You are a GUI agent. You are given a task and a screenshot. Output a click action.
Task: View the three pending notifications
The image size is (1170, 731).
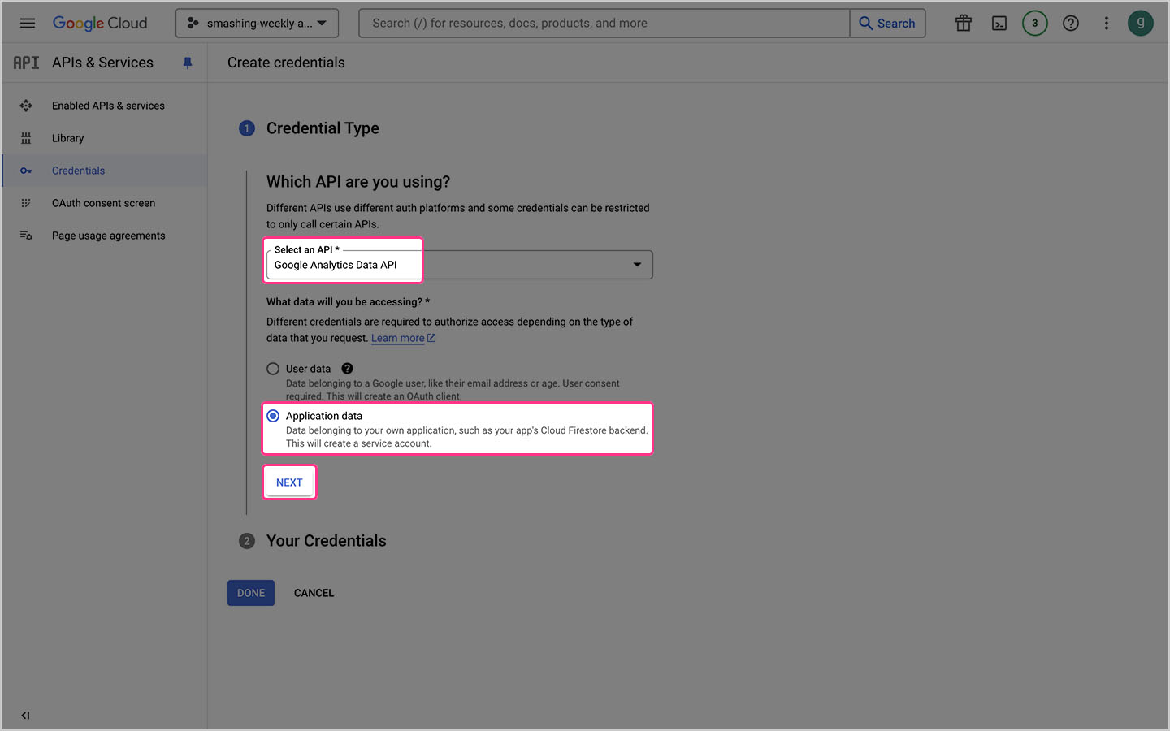(x=1034, y=22)
